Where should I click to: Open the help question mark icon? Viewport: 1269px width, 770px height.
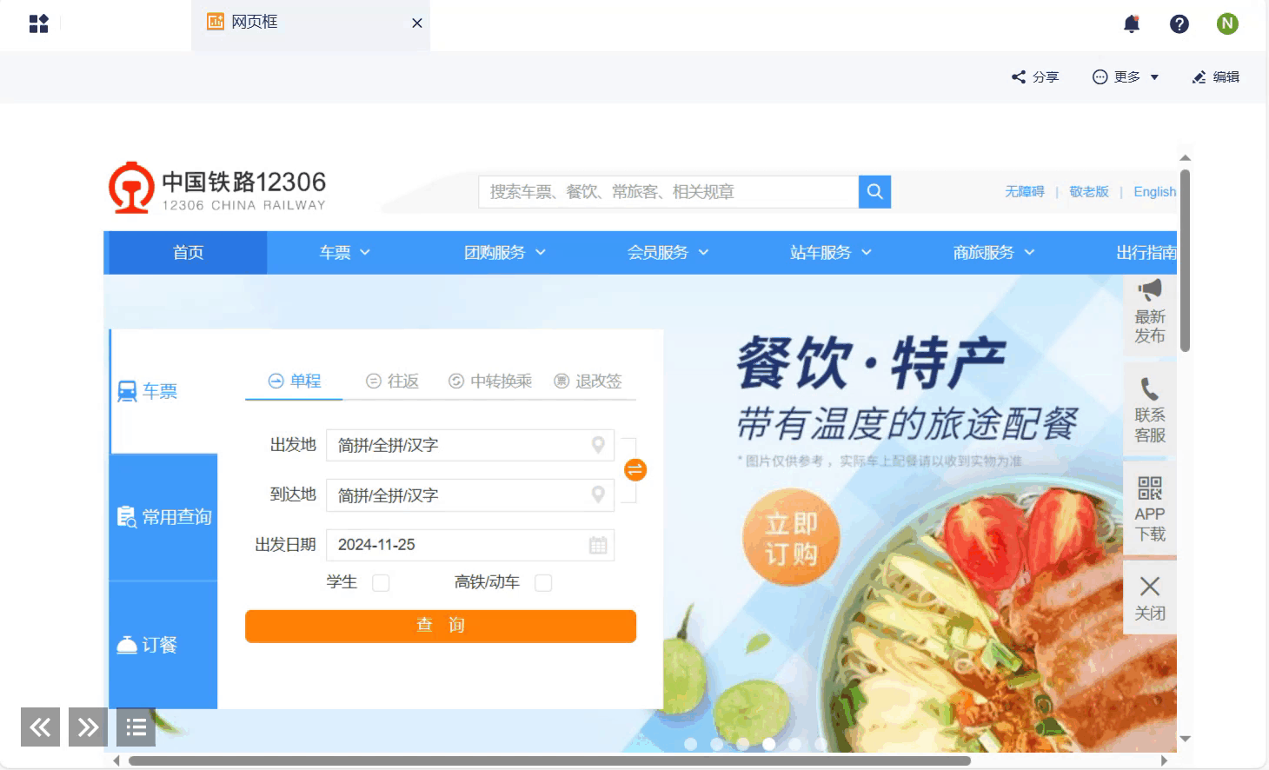tap(1179, 23)
